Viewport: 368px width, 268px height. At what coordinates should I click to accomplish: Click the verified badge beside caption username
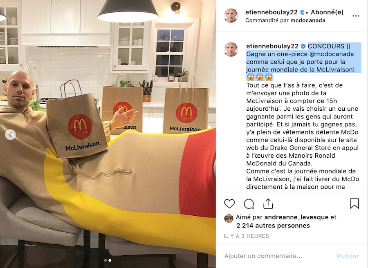[x=303, y=46]
